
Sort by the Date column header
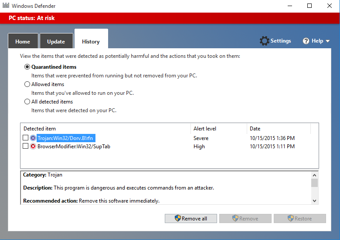279,129
